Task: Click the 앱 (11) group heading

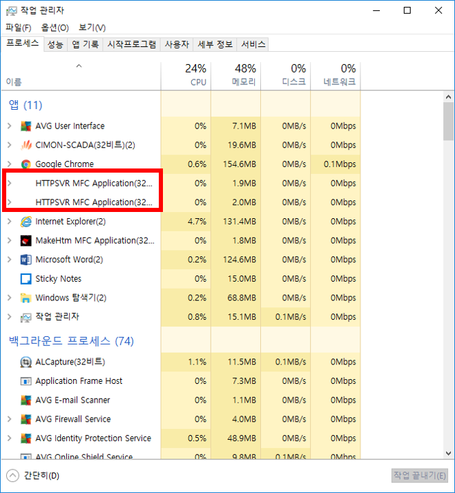Action: pos(26,106)
